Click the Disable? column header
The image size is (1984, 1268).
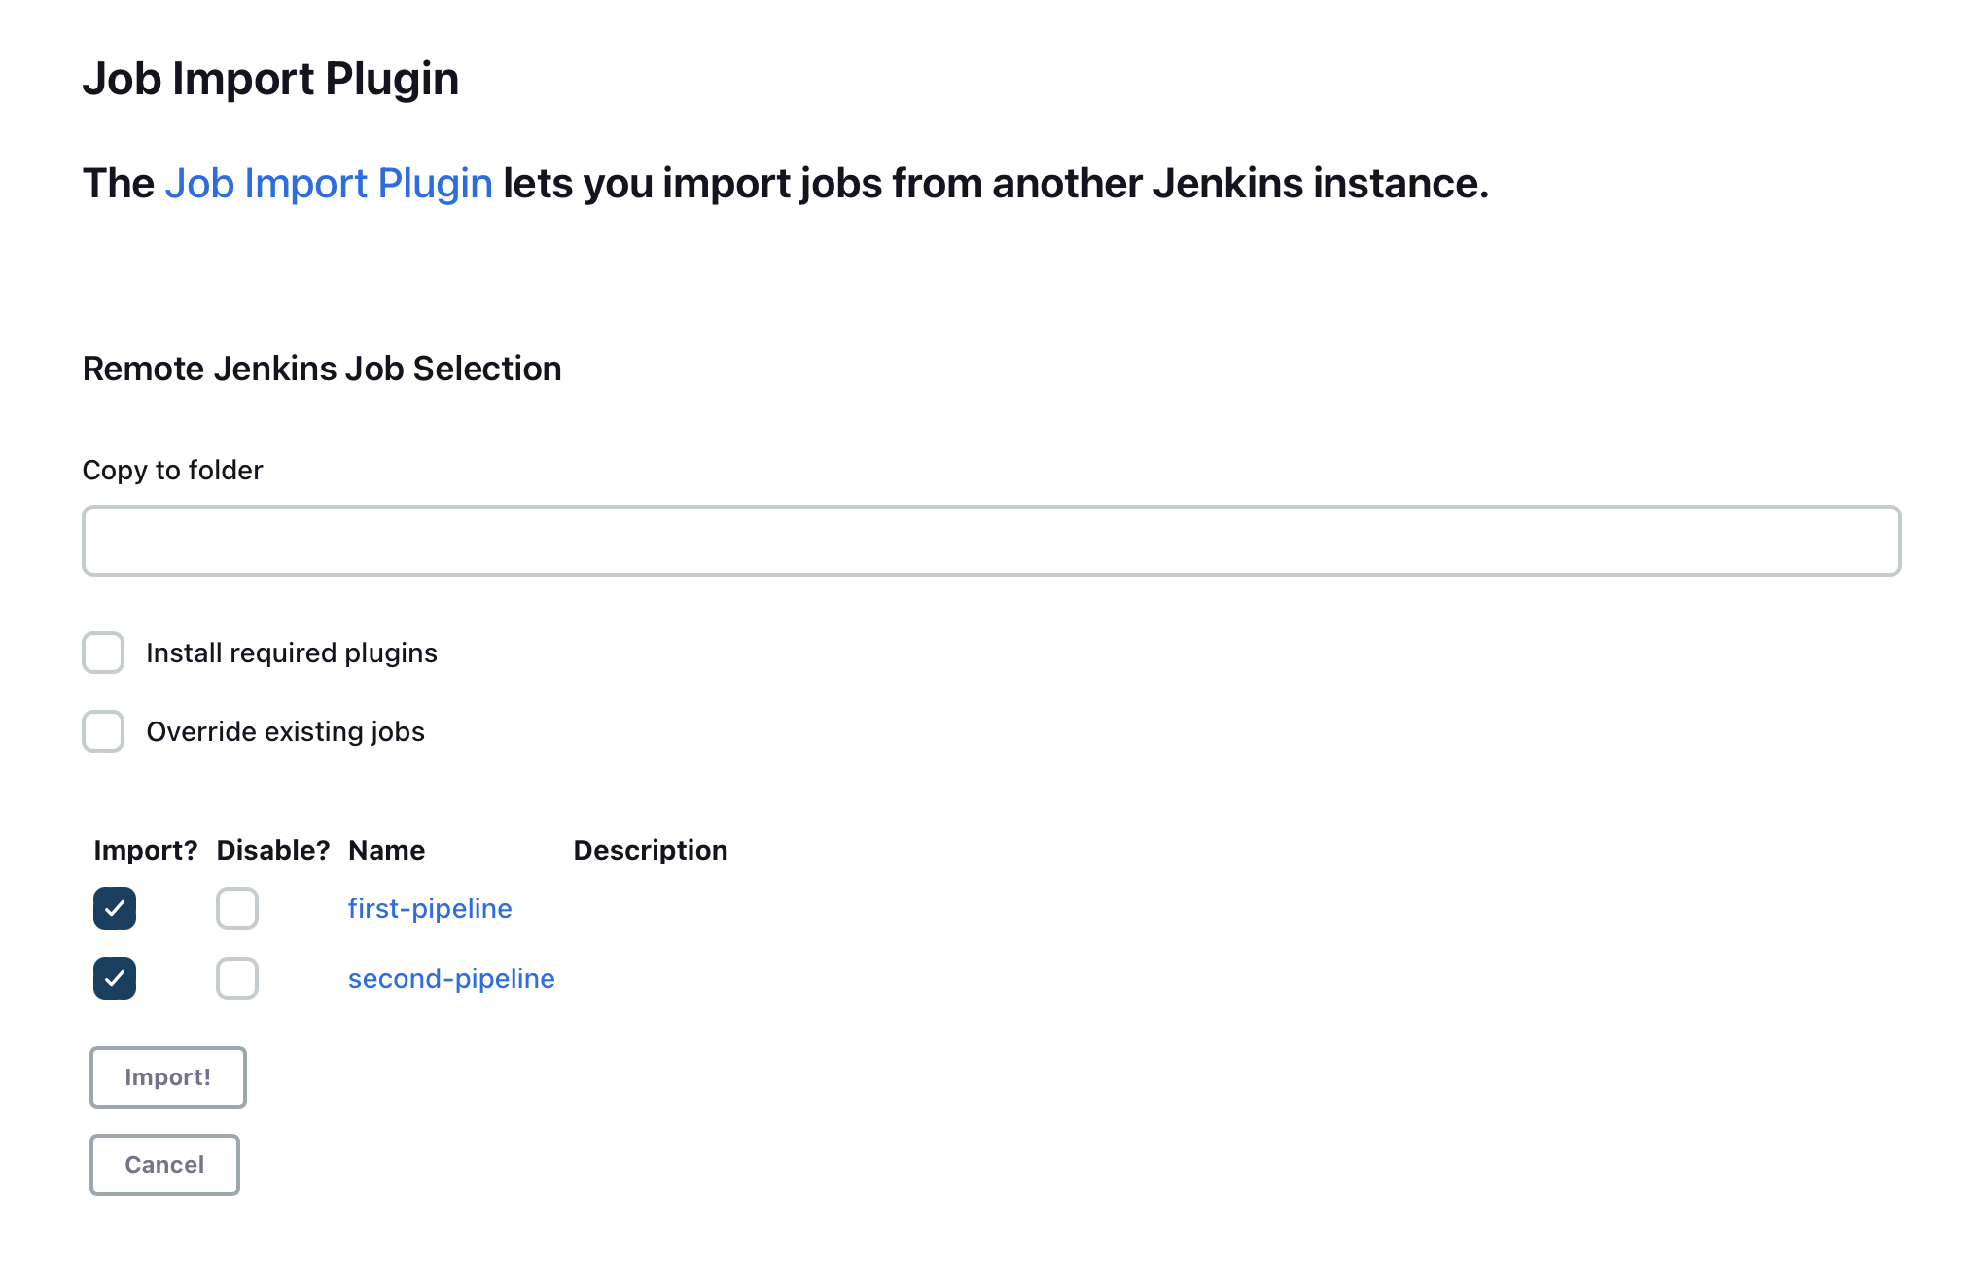point(273,850)
